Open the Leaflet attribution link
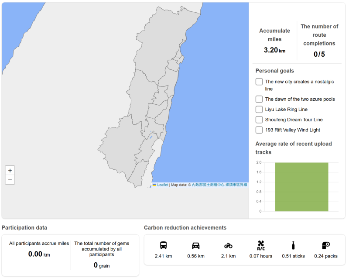 (162, 185)
